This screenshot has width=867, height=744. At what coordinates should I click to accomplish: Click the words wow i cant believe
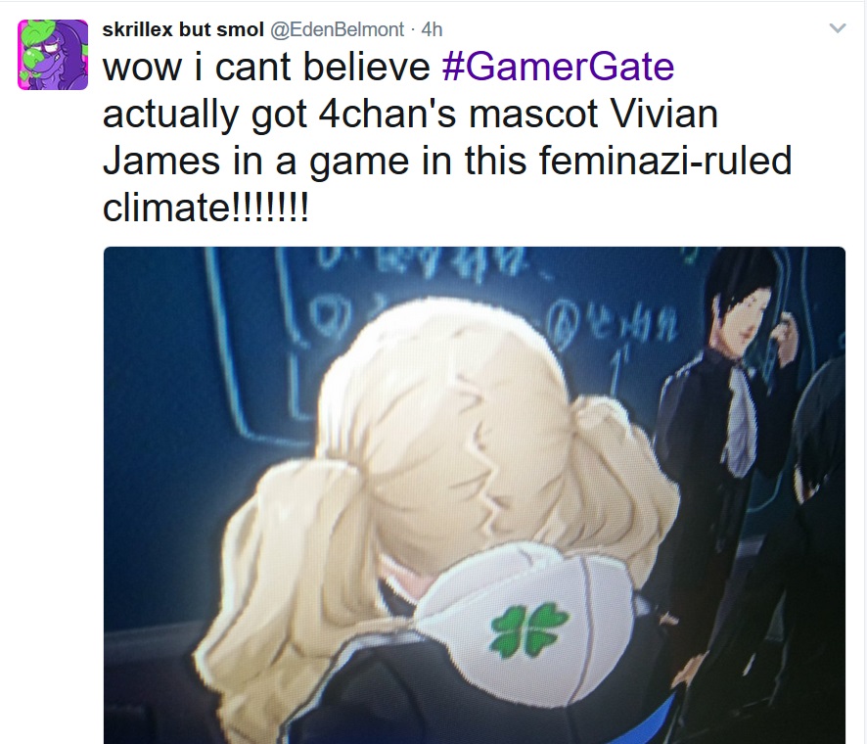pos(266,67)
